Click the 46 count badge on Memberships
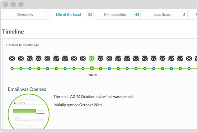The height and width of the screenshot is (132, 198). [x=137, y=15]
